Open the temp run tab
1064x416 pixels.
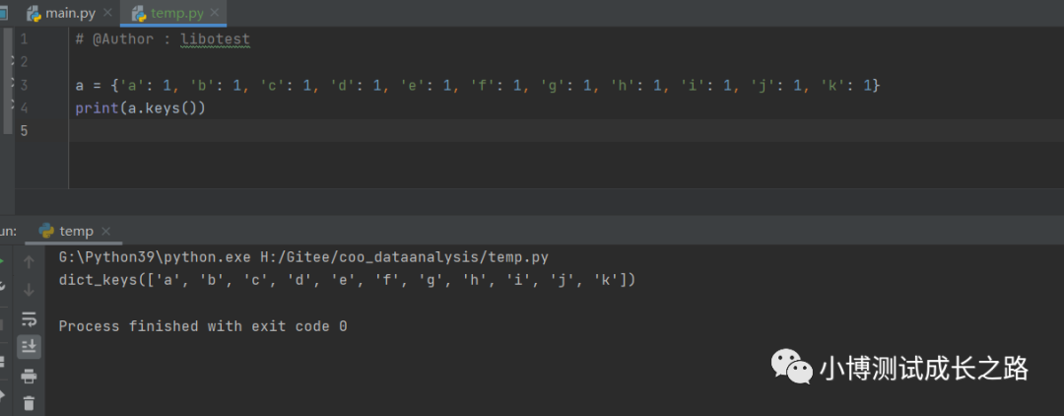(67, 231)
